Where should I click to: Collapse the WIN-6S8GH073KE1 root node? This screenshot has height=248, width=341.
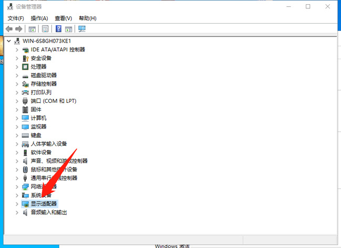point(9,41)
